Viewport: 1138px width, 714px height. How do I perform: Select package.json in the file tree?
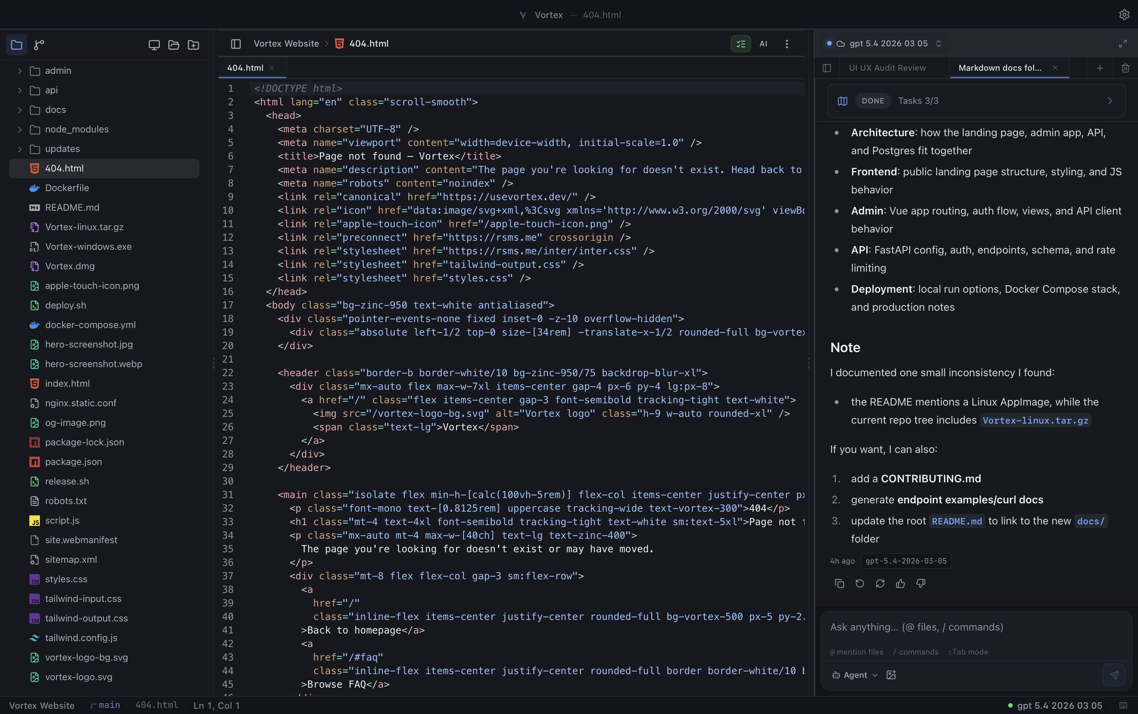click(104, 462)
